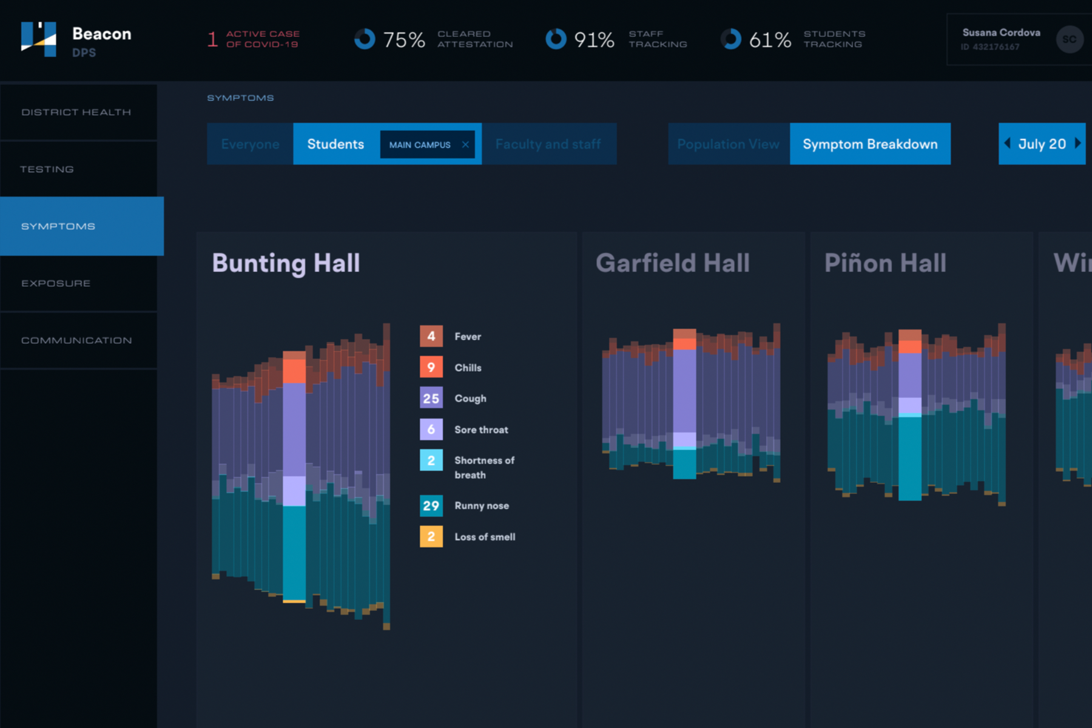Click the active case of COVID-19 indicator

(x=254, y=39)
